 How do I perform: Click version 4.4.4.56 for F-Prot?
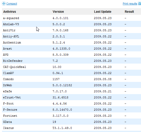coord(60,104)
